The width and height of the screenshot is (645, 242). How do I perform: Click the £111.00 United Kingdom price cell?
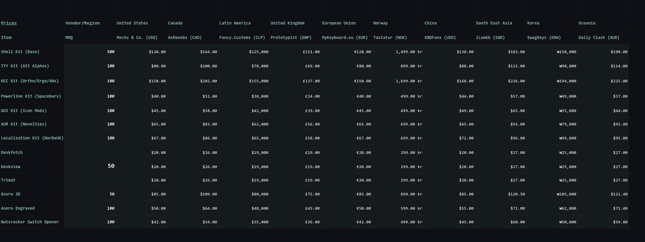point(312,52)
